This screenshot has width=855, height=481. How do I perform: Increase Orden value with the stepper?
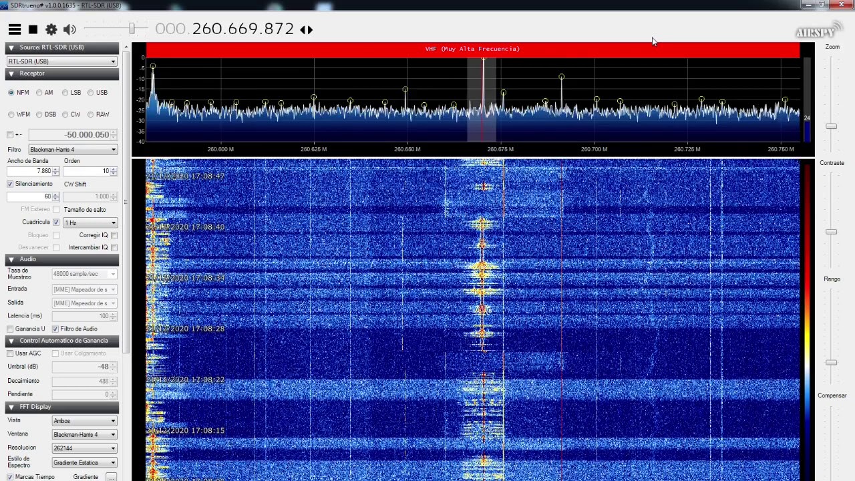tap(114, 169)
